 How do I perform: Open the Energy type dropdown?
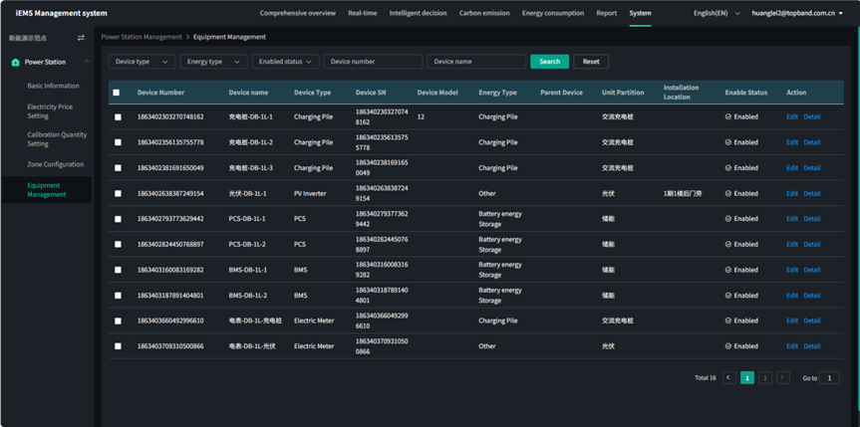pos(213,62)
